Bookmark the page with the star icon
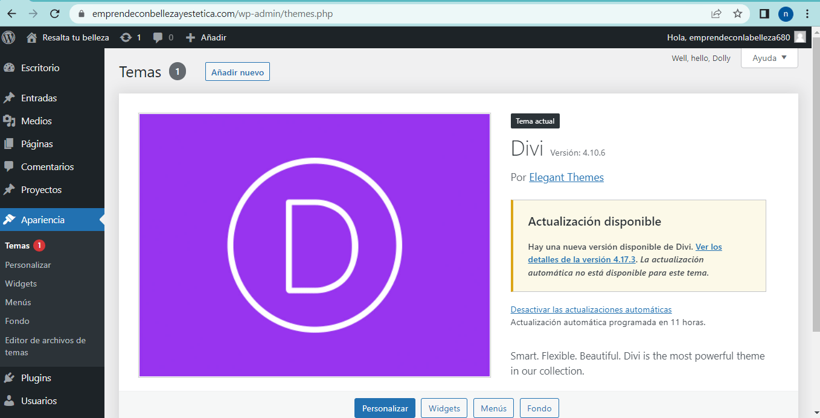 point(737,13)
